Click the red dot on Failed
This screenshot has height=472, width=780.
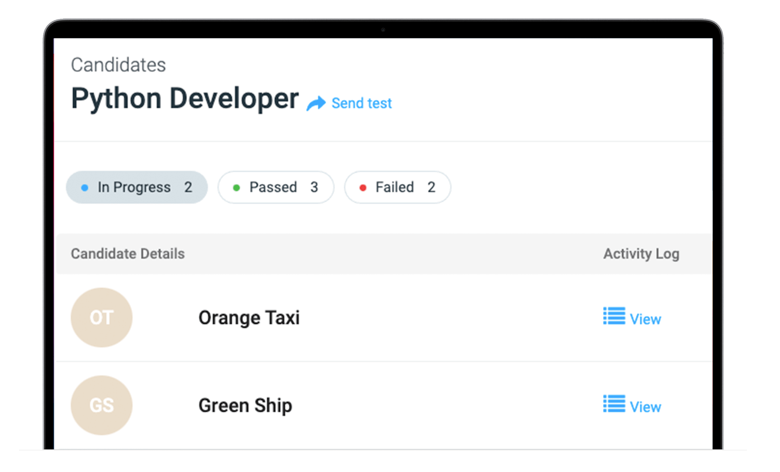[x=362, y=187]
